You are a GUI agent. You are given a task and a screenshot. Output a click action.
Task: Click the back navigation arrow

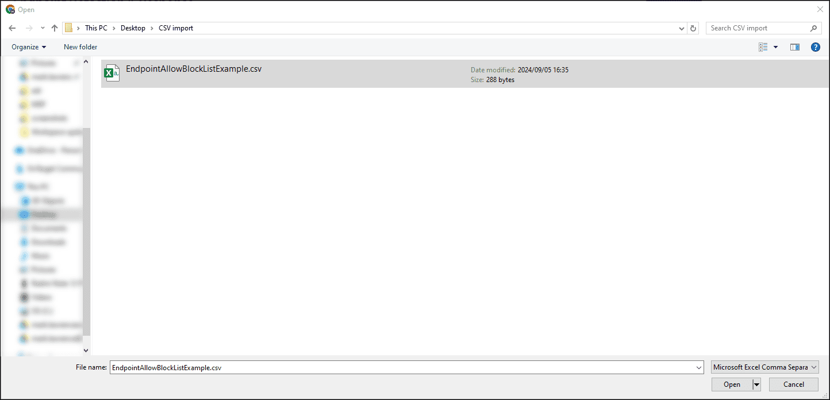point(12,28)
